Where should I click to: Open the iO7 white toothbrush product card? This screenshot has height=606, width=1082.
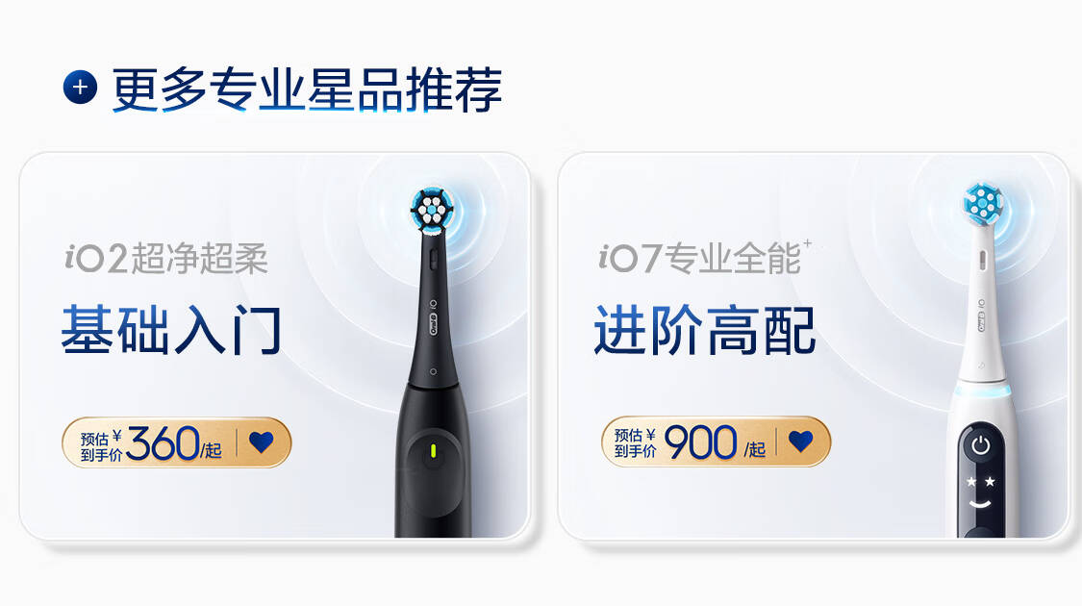click(814, 345)
